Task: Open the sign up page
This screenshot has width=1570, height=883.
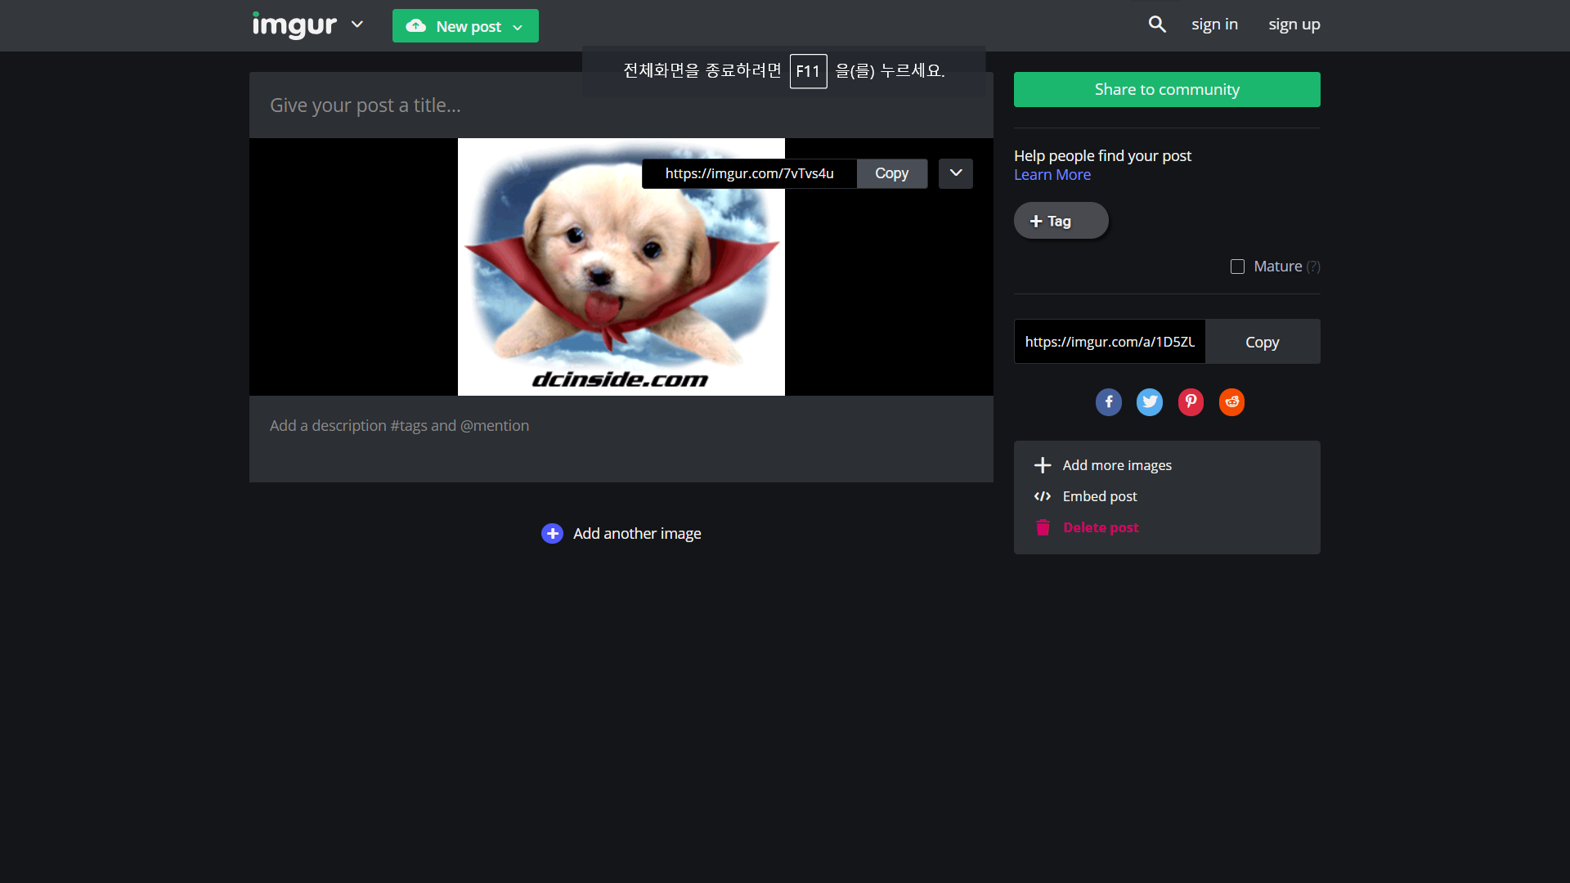Action: [1294, 25]
